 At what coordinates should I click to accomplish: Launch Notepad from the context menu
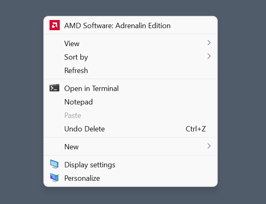click(79, 102)
